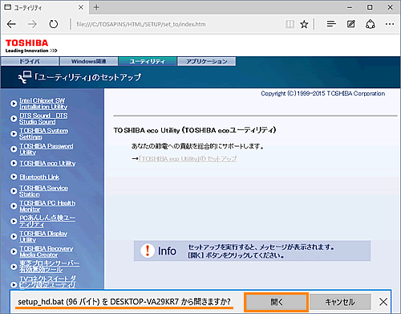The height and width of the screenshot is (314, 401).
Task: Click the Info exclamation icon
Action: (x=148, y=251)
